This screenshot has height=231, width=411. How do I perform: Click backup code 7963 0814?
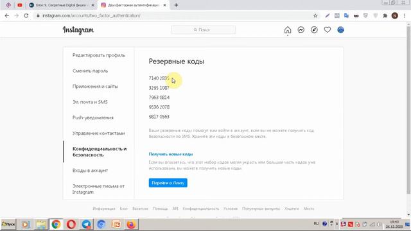(159, 98)
